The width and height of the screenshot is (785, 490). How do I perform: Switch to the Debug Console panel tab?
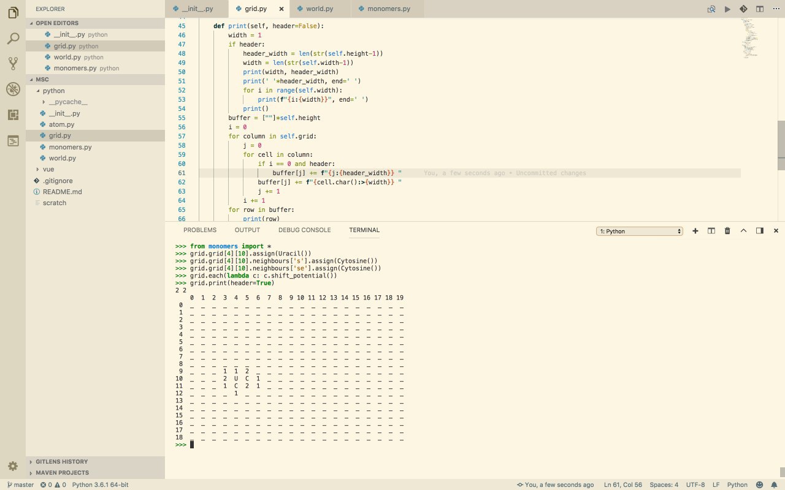click(x=304, y=230)
